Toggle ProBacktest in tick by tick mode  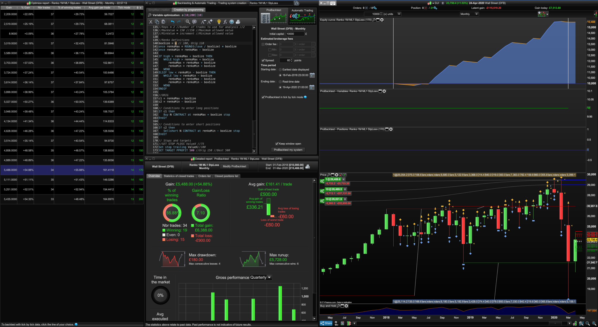coord(263,97)
